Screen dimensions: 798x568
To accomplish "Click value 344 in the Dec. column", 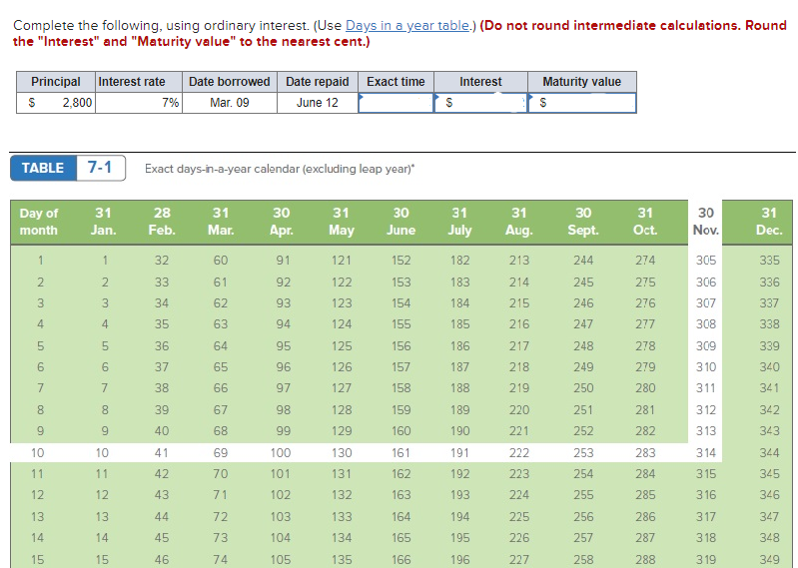I will point(769,452).
